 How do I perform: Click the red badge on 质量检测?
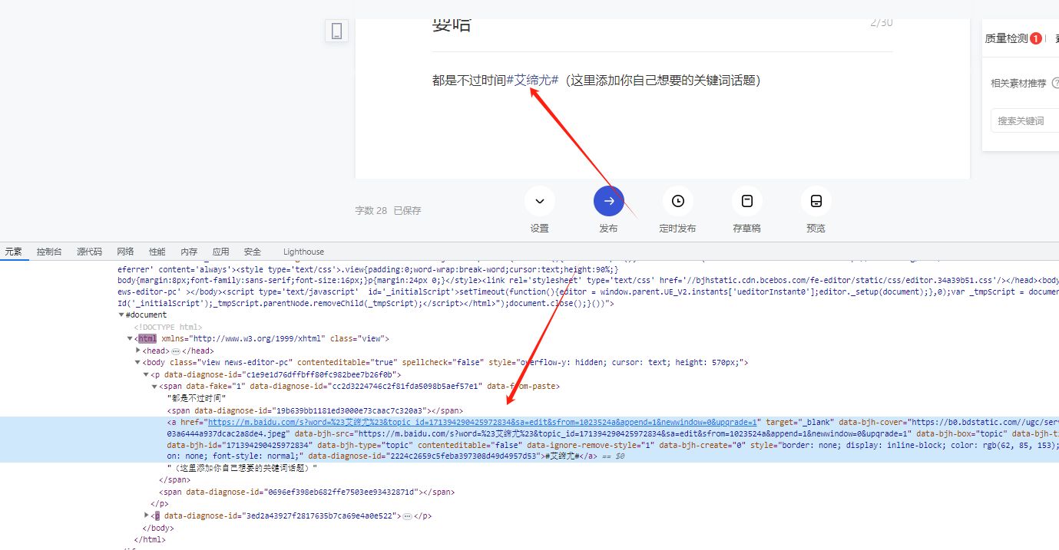point(1036,38)
